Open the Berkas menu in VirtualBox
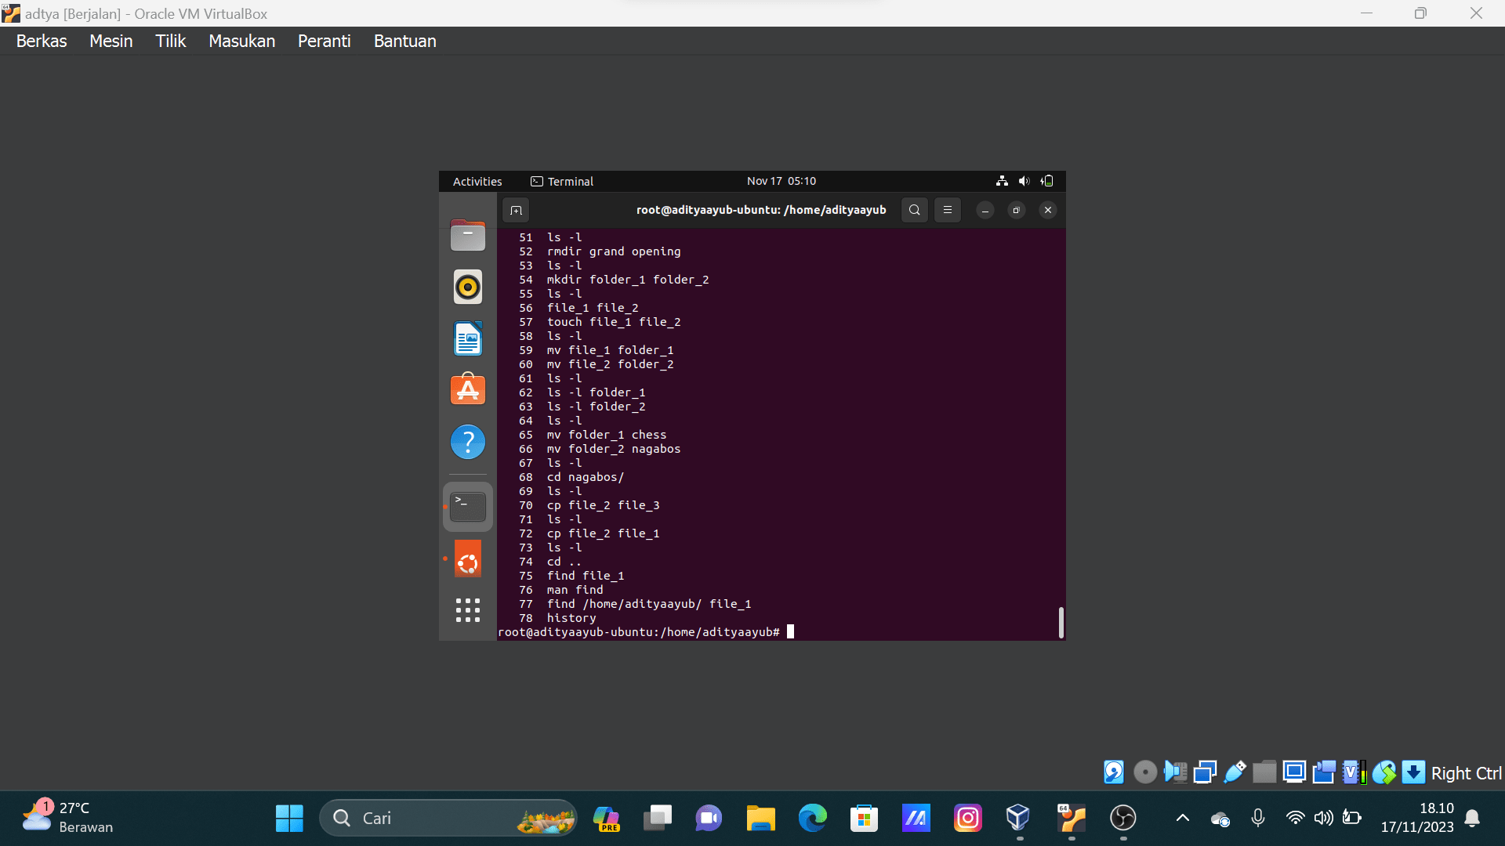Viewport: 1505px width, 846px height. (x=42, y=41)
